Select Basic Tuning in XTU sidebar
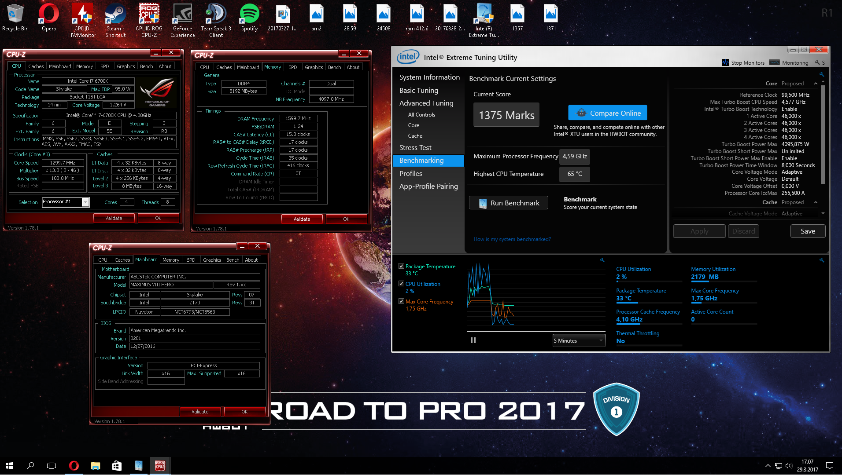842x475 pixels. click(419, 90)
